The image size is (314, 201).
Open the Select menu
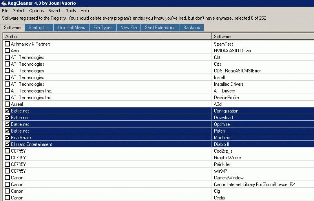click(x=18, y=11)
